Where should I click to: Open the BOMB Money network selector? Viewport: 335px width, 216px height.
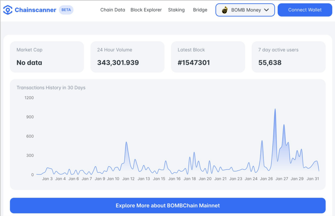click(x=245, y=10)
